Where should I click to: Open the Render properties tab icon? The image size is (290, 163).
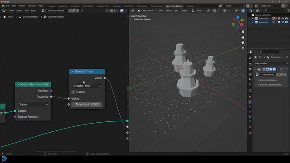[250, 64]
